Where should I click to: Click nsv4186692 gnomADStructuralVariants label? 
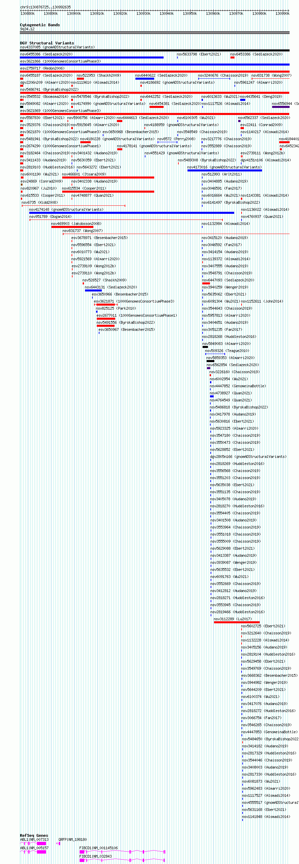pos(177,82)
